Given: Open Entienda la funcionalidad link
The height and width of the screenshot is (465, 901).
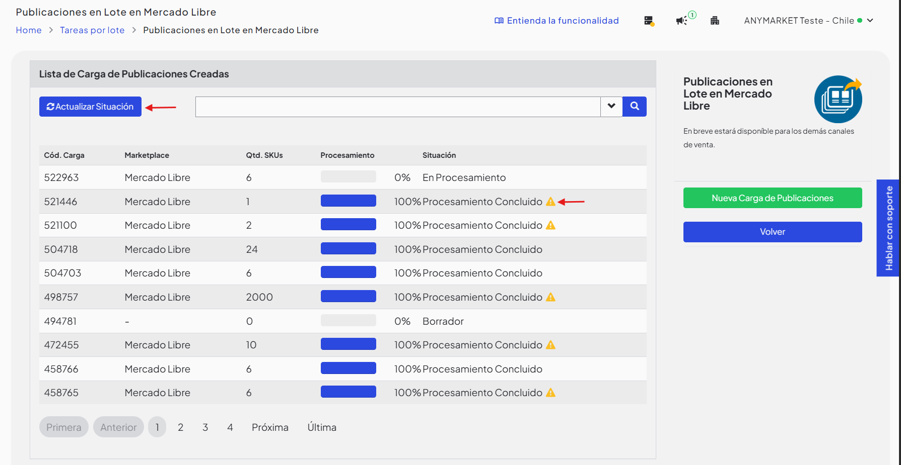Looking at the screenshot, I should click(557, 21).
